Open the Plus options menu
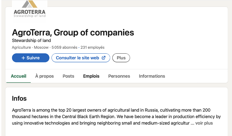Image resolution: width=232 pixels, height=136 pixels. [121, 58]
